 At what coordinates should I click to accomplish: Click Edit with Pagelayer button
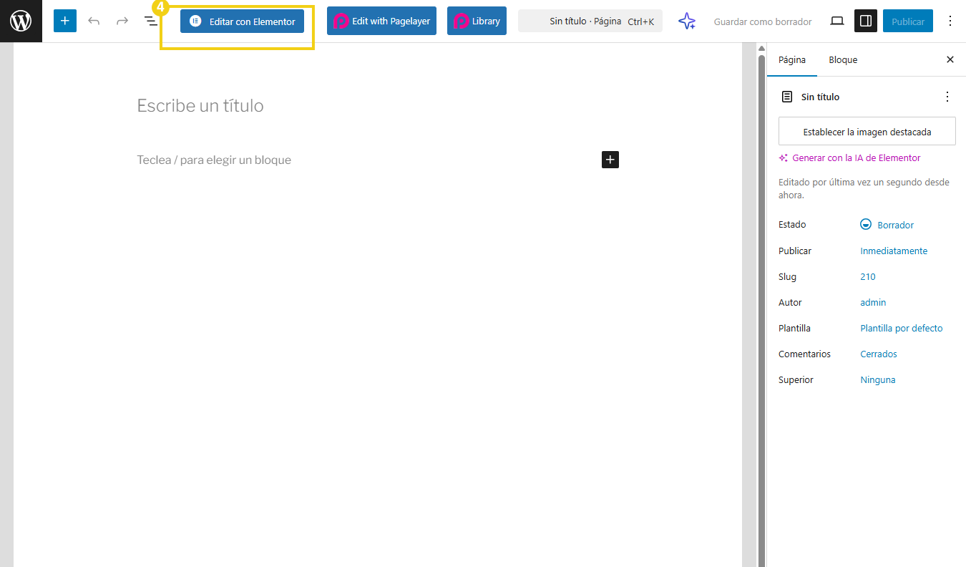click(381, 21)
